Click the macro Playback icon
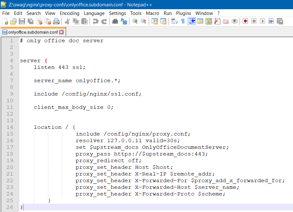293x212 pixels. (x=262, y=21)
